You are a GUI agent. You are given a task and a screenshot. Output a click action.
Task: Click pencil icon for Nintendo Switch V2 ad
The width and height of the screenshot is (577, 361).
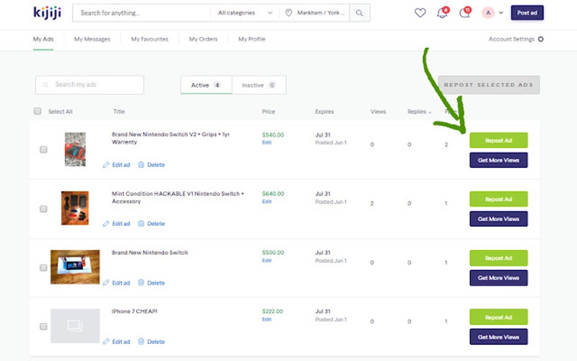(106, 165)
